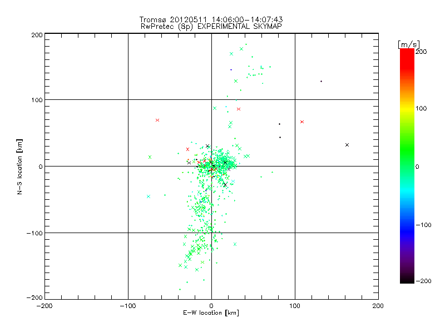
Task: Click the y-axis tick label "0"
Action: pyautogui.click(x=41, y=167)
